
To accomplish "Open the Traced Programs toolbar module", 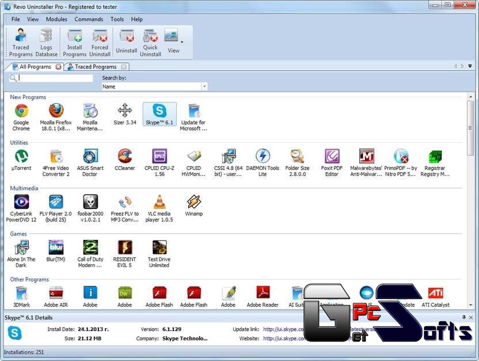I will pos(21,43).
